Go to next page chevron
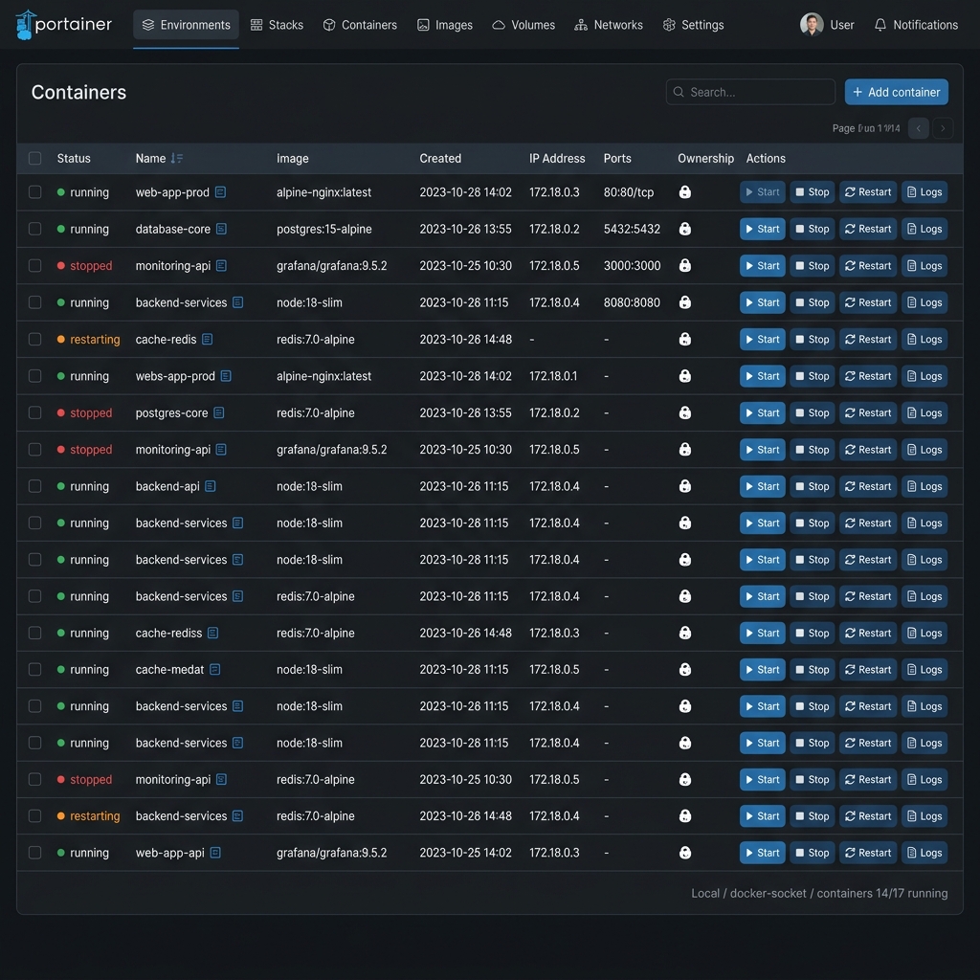This screenshot has height=980, width=980. tap(943, 128)
